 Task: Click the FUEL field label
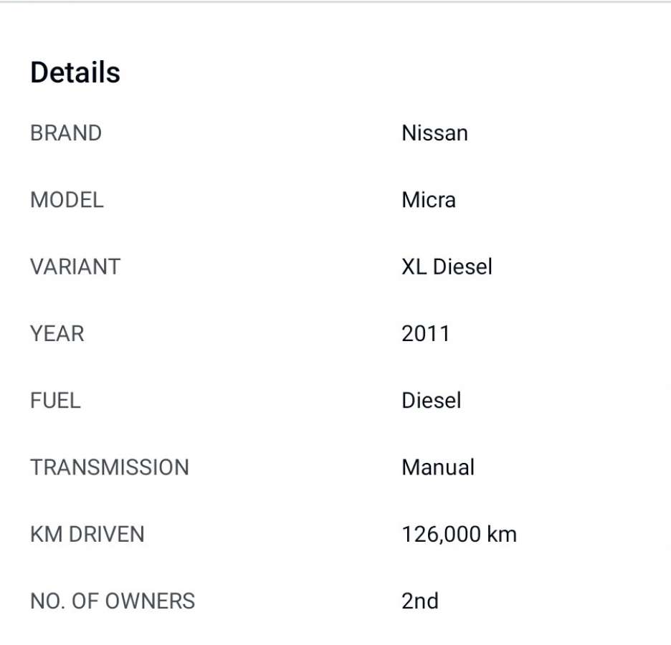point(55,400)
